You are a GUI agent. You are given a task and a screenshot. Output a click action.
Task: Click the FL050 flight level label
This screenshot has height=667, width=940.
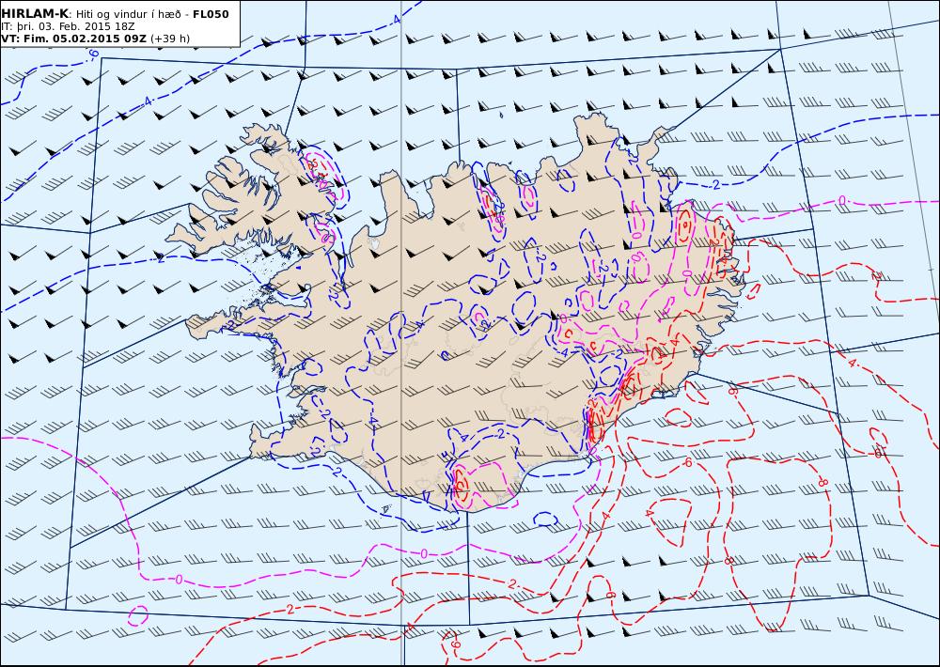(211, 14)
